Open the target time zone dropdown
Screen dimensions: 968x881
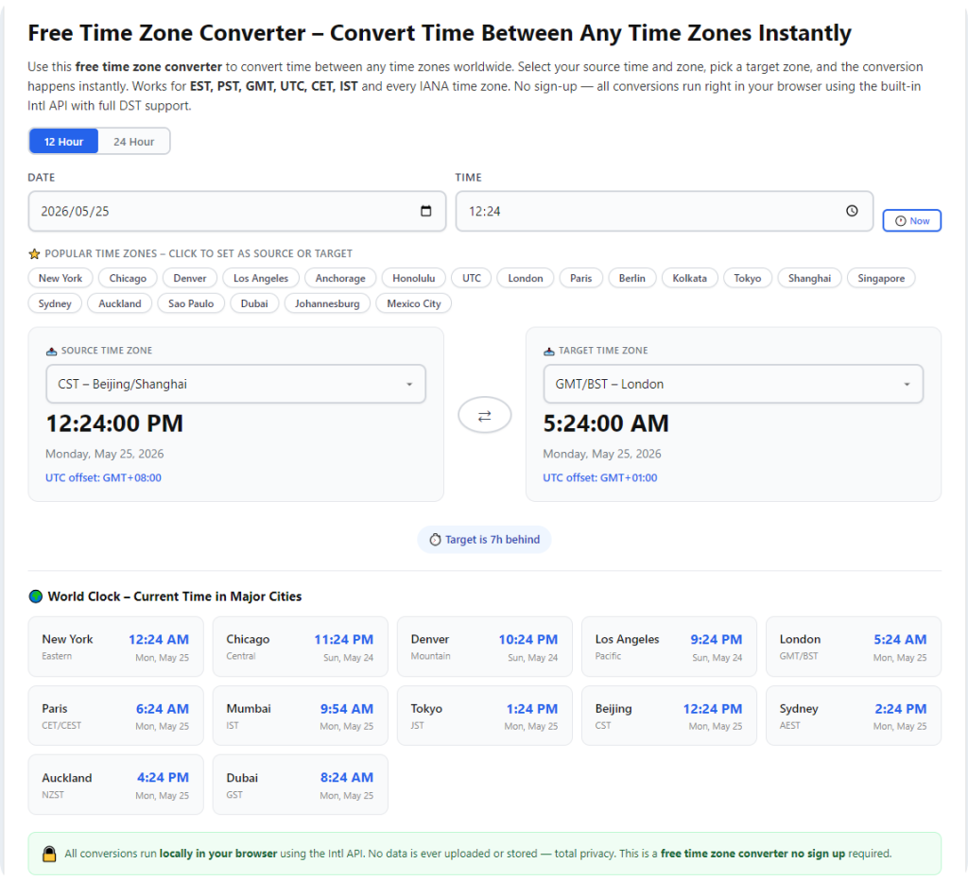coord(733,384)
